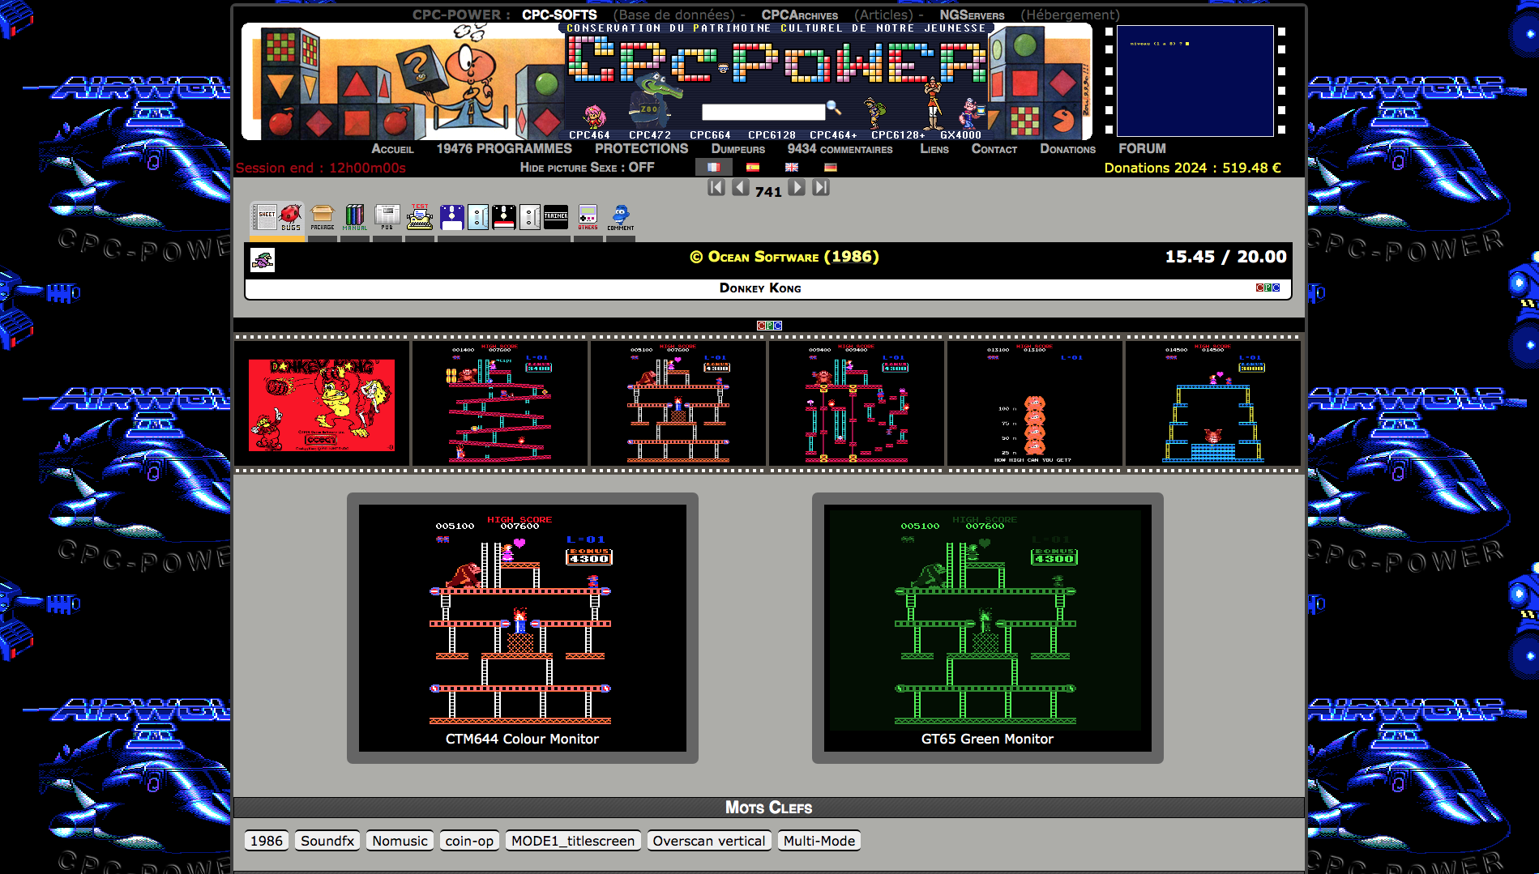Screen dimensions: 1539x874
Task: Open the Protections menu item
Action: 641,149
